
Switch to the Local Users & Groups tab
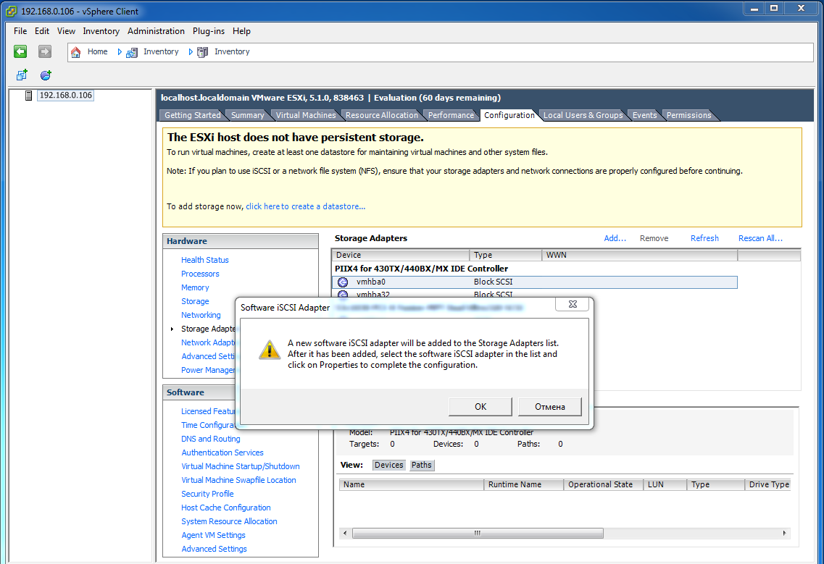583,115
